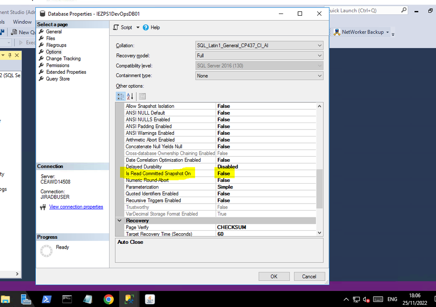Toggle the Object Explorer pin icon
The width and height of the screenshot is (436, 307).
pyautogui.click(x=10, y=55)
